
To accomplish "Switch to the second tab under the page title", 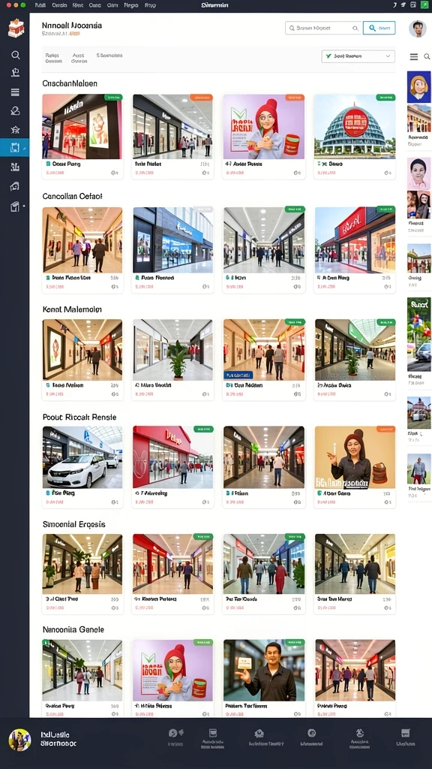I will (x=79, y=59).
